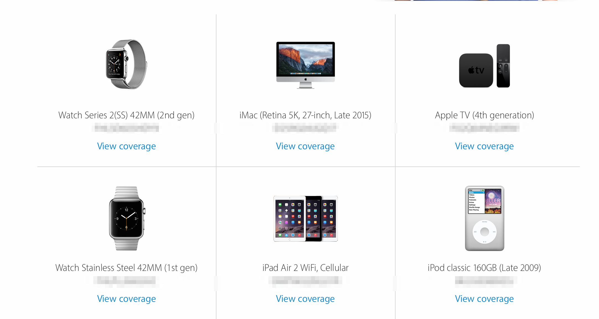
Task: Click the Watch Series 2(SS) 42MM title
Action: (126, 115)
